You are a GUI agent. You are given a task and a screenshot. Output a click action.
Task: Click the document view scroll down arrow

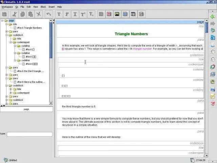point(206,156)
